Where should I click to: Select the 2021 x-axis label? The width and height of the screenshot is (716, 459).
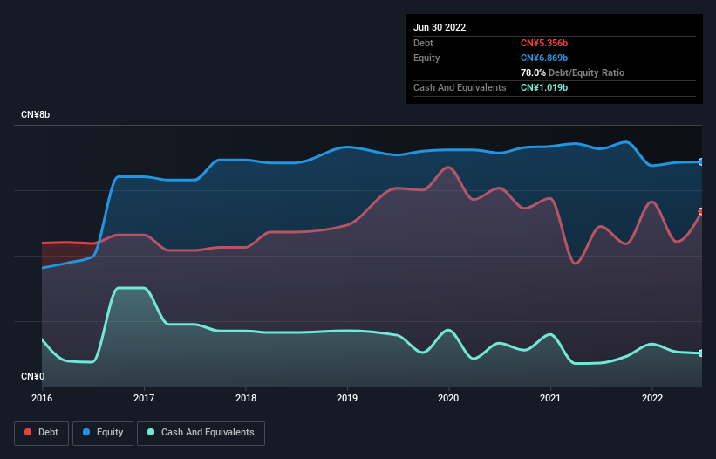click(x=550, y=398)
